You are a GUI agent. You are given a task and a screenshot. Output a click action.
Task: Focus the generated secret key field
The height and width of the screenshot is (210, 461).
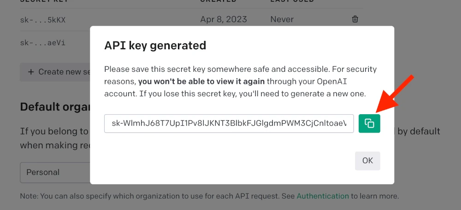pos(229,123)
